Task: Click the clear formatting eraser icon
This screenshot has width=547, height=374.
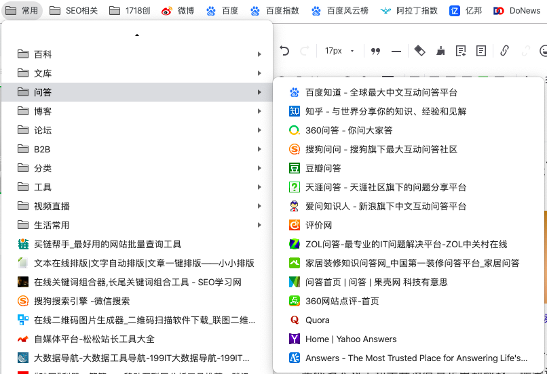Action: (419, 51)
